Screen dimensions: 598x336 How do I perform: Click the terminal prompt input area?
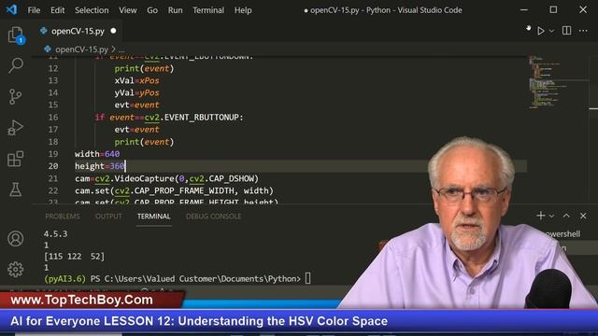tap(307, 279)
